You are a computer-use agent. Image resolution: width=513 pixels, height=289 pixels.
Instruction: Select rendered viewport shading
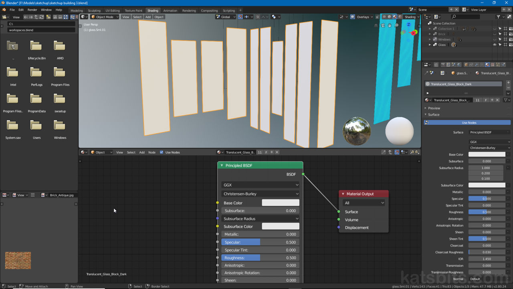tap(400, 17)
